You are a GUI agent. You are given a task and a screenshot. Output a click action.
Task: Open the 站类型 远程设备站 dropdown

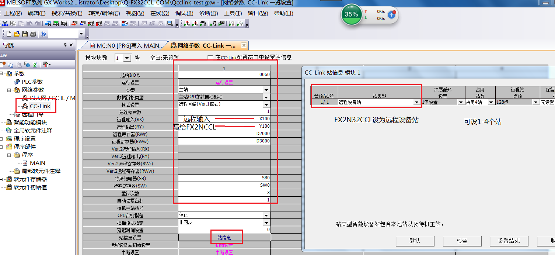click(416, 102)
